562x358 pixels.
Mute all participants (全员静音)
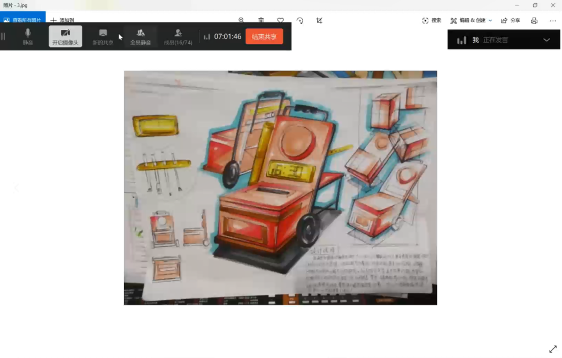point(141,36)
